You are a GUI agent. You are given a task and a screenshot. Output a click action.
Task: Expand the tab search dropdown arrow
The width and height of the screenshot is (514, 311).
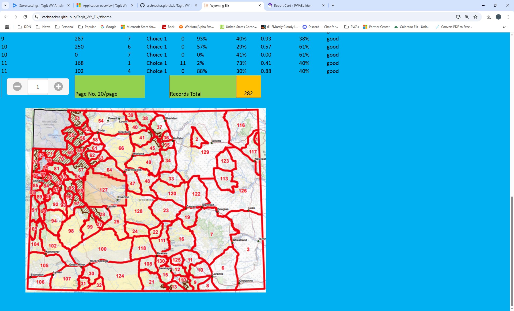coord(5,5)
